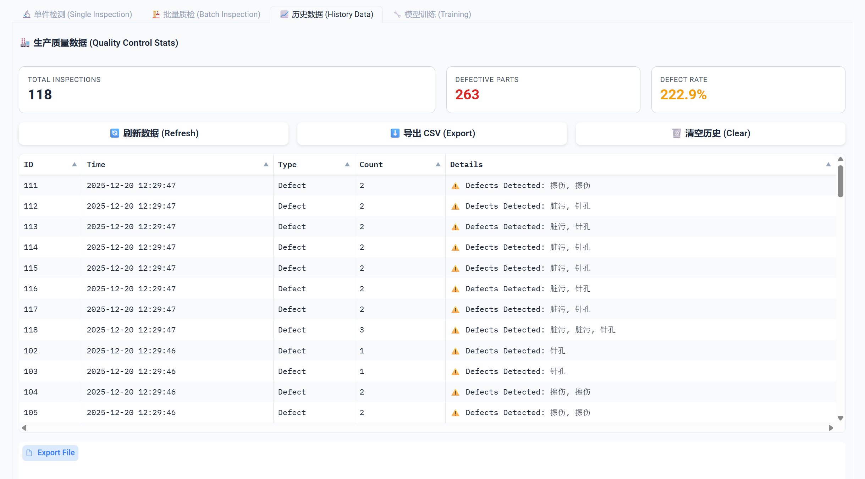Open the Export File link
Image resolution: width=865 pixels, height=479 pixels.
pyautogui.click(x=56, y=453)
